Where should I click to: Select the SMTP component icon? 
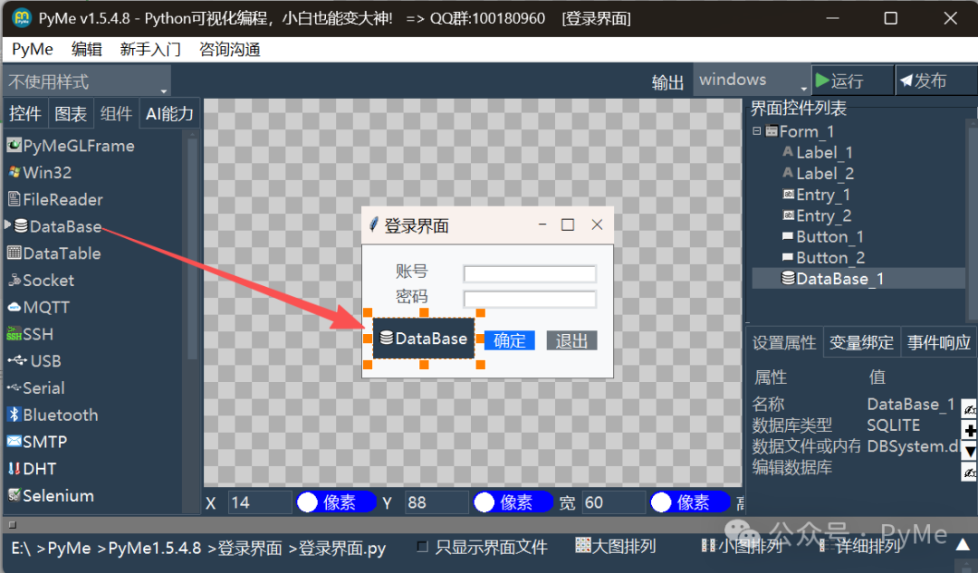[44, 442]
